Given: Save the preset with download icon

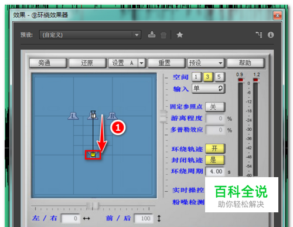Looking at the screenshot, I should [x=152, y=35].
